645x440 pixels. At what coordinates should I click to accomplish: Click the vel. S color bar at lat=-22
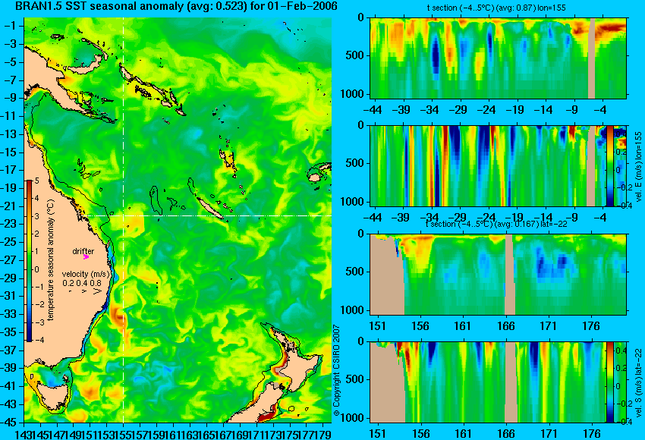(610, 382)
